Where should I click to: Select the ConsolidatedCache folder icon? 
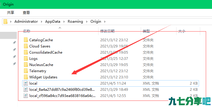pos(26,52)
